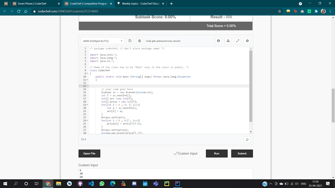Submit the code with the Submit button
Viewport: 335px width, 188px height.
tap(242, 154)
